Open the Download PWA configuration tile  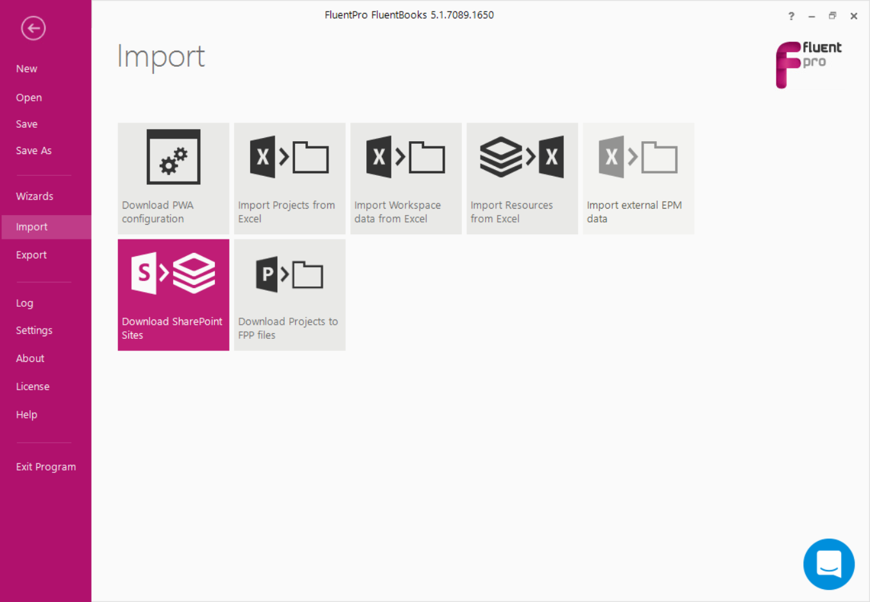[173, 178]
